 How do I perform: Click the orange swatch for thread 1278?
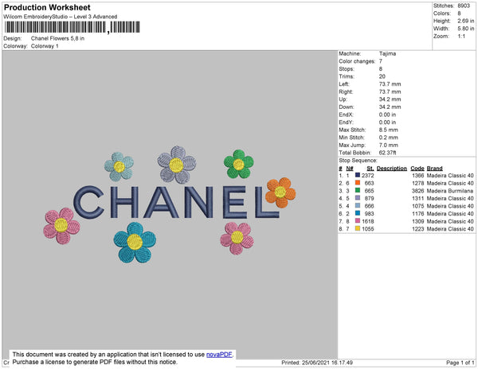click(358, 183)
